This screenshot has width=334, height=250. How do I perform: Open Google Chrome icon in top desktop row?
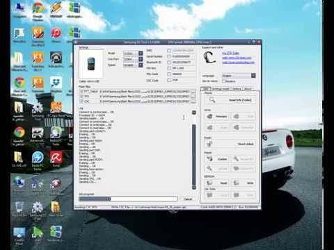[x=38, y=11]
